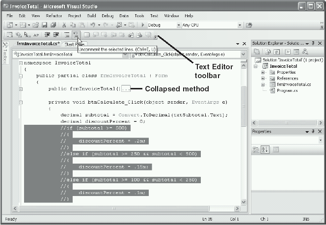
Task: Click the View Designer icon in Solution Explorer
Action: 296,52
